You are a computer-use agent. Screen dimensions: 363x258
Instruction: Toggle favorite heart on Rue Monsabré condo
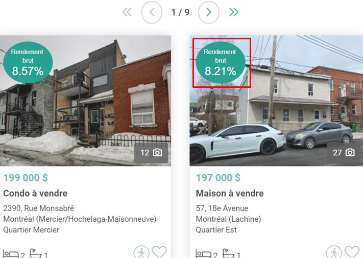[159, 252]
